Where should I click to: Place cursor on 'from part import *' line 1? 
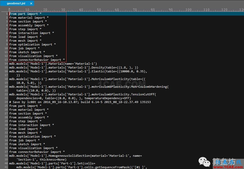point(25,14)
